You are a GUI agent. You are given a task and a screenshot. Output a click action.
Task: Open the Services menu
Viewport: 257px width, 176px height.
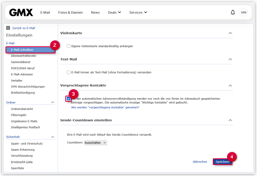click(138, 12)
